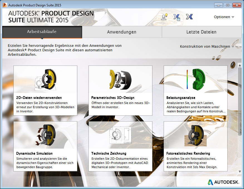Expand the Konstruktion von Maschinen dropdown
Image resolution: width=244 pixels, height=189 pixels.
pos(207,47)
